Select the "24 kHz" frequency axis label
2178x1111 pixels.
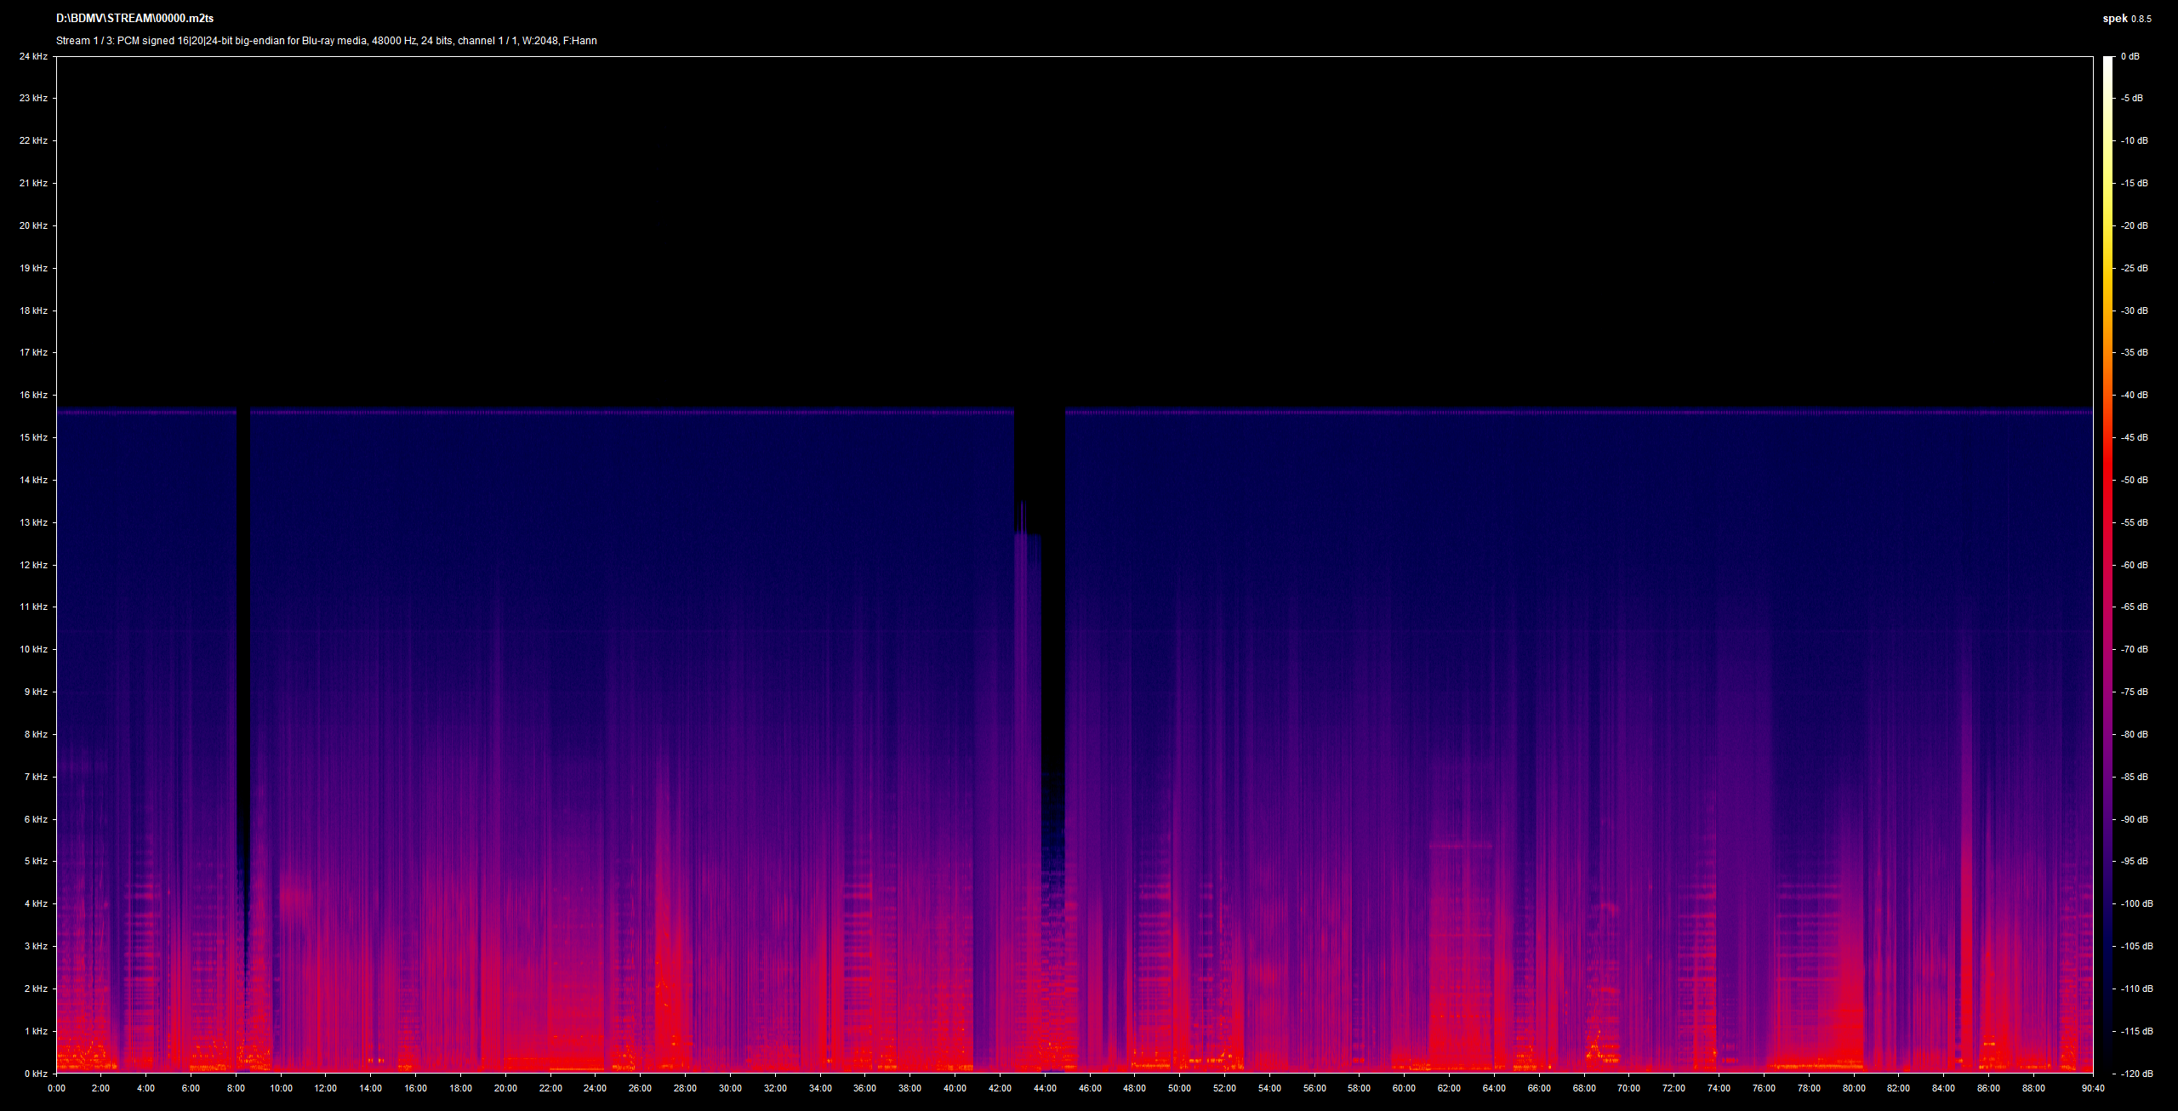click(33, 56)
